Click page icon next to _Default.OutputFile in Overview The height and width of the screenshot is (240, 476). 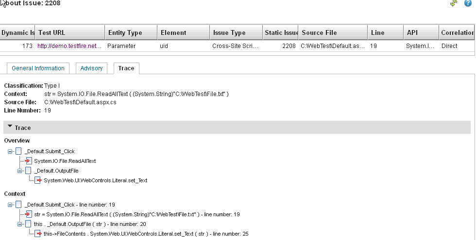(28, 171)
